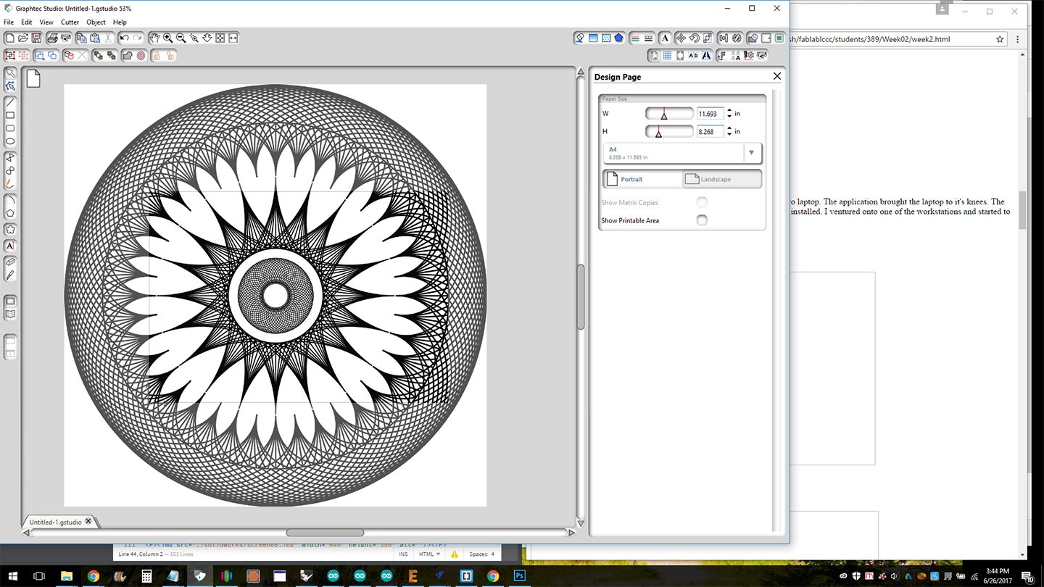Select the Draw a Rectangle tool
Image resolution: width=1044 pixels, height=587 pixels.
tap(10, 115)
